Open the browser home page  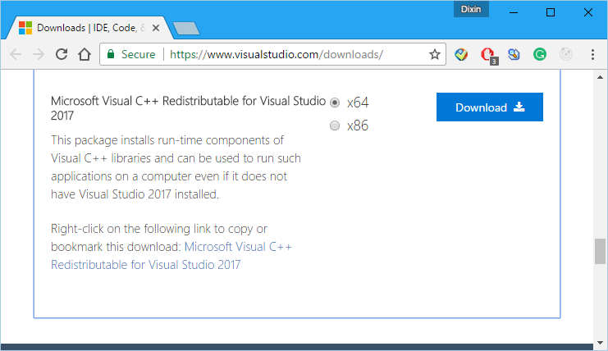(85, 54)
